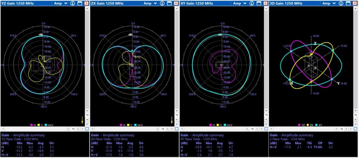Click vertical scrollbar up arrow in XY panel
Viewport: 359px width, 158px height.
click(x=266, y=8)
